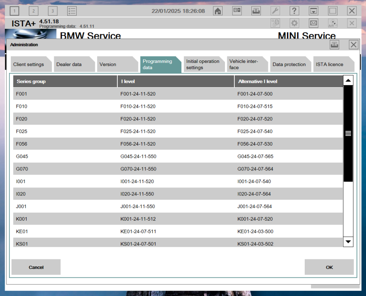Open Initial operation settings tab

[204, 64]
